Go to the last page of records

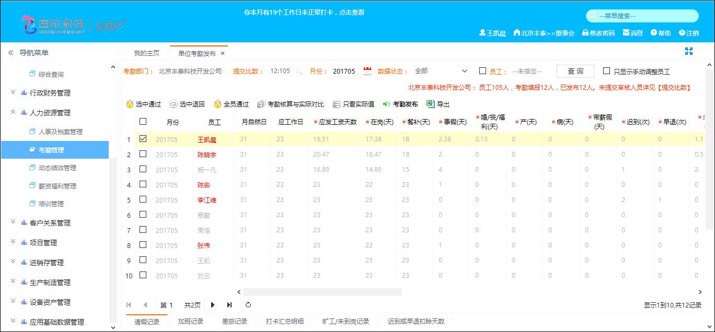[x=229, y=305]
